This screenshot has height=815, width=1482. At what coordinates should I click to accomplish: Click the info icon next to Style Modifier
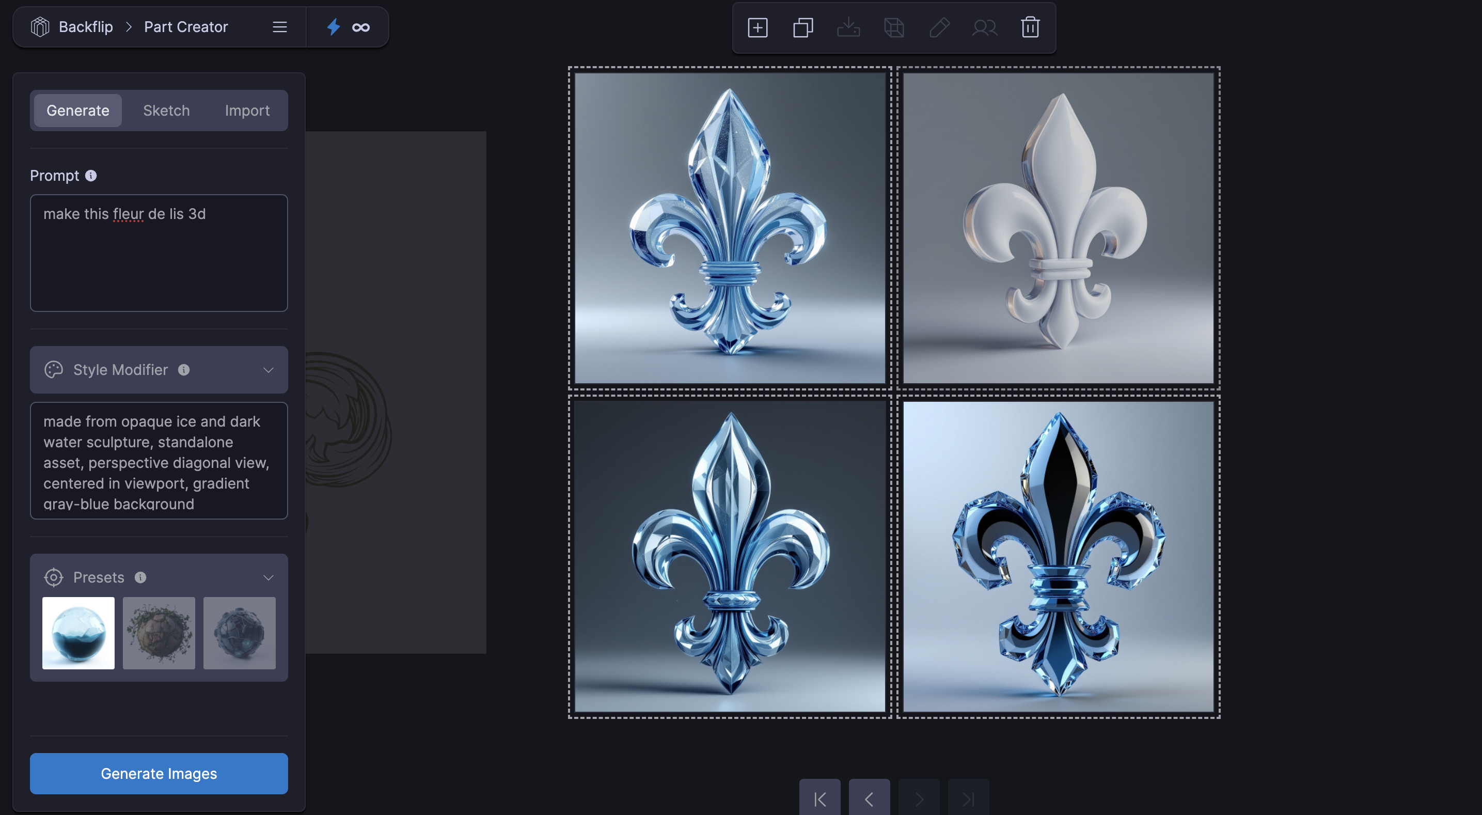183,370
